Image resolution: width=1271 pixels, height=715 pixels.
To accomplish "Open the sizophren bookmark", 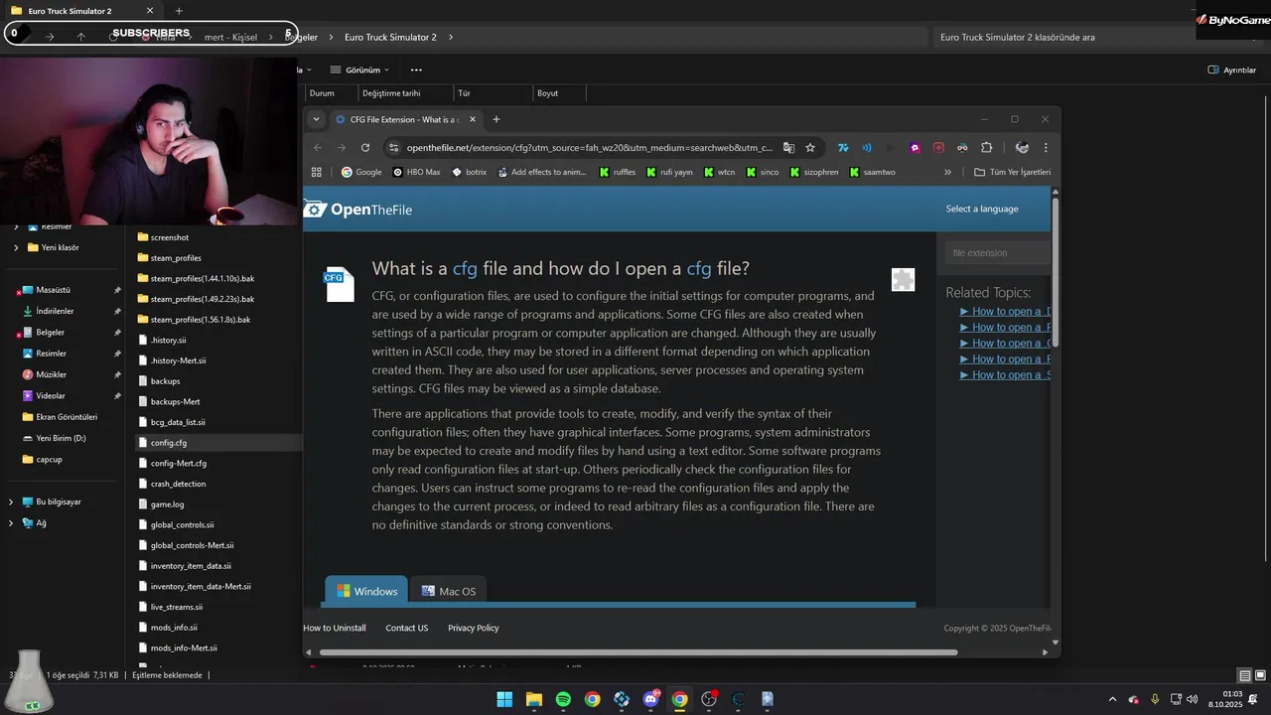I will (814, 172).
